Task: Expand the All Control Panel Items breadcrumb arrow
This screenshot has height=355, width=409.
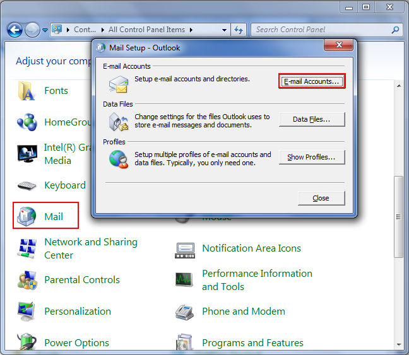Action: point(191,30)
